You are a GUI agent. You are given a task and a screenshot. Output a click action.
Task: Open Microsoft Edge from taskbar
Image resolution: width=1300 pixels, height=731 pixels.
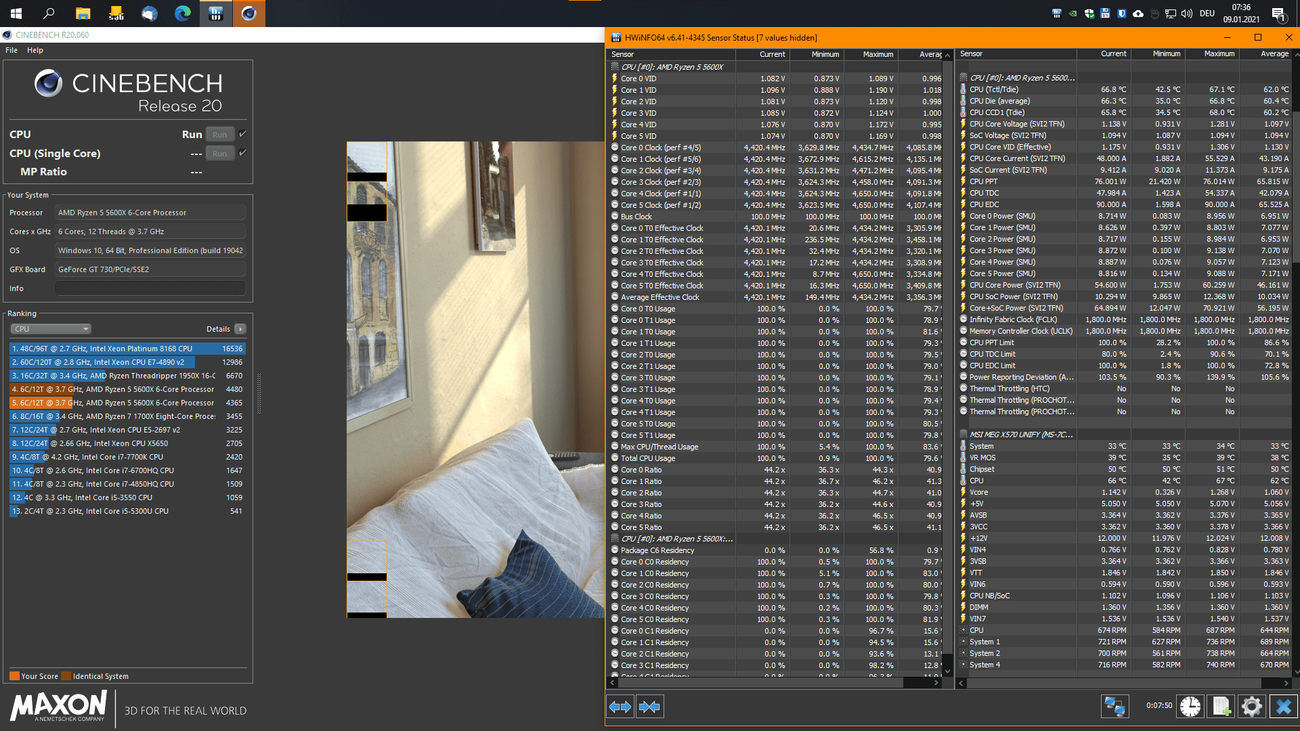pyautogui.click(x=182, y=14)
